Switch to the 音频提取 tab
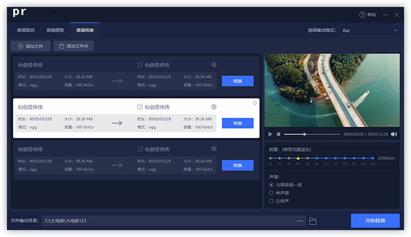The height and width of the screenshot is (237, 411). point(55,30)
